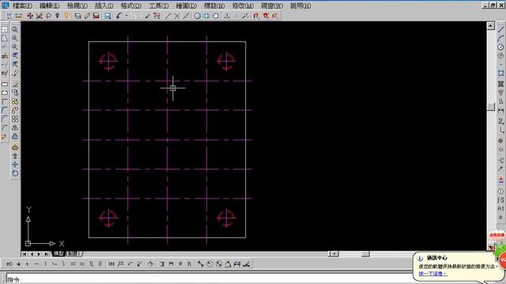Click the blue floppy-disk save icon

pos(108,16)
